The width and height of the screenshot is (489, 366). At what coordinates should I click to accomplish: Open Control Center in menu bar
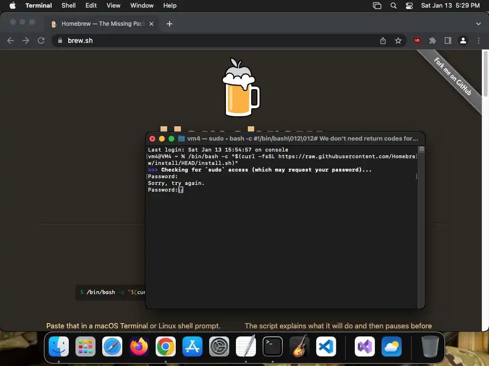click(409, 6)
